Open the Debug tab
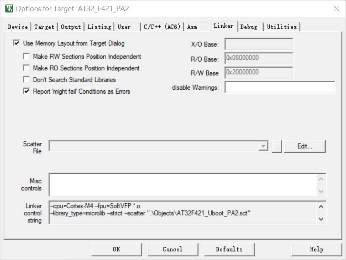 coord(250,27)
